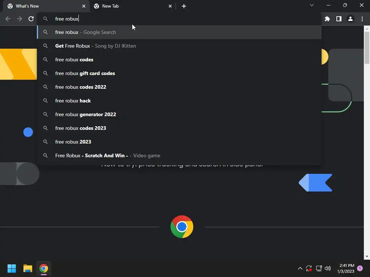The height and width of the screenshot is (277, 370).
Task: Click the page vertical scrollbar thumb
Action: click(x=367, y=47)
